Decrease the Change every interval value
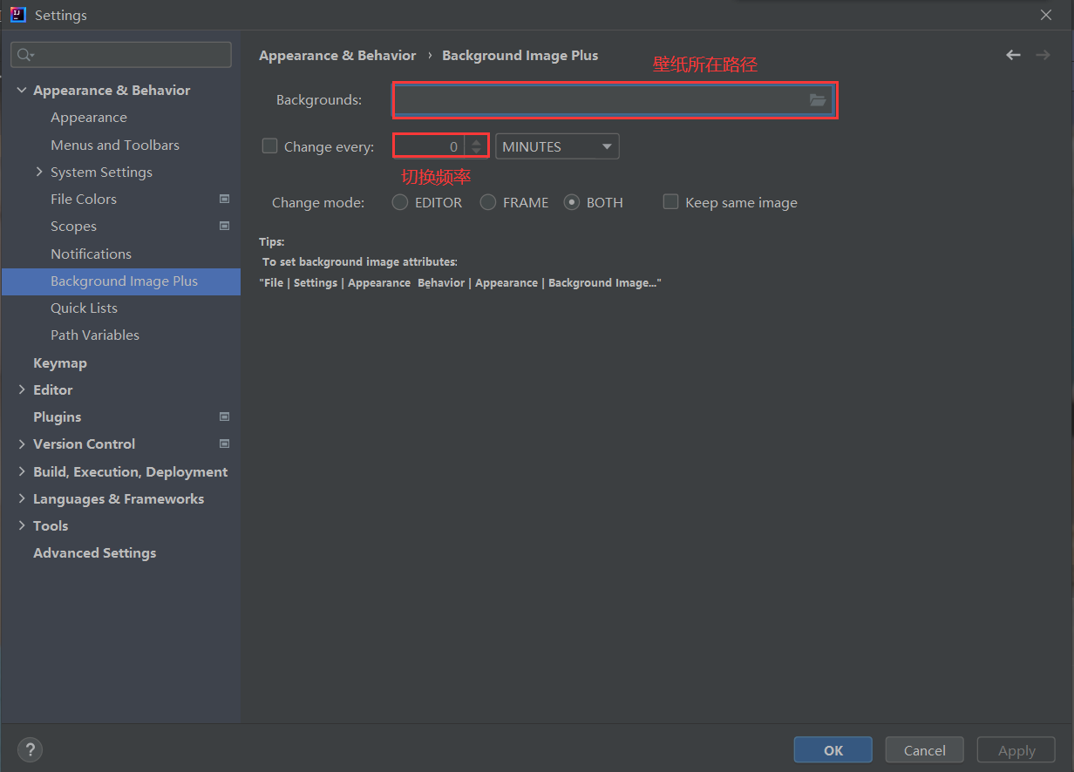This screenshot has height=772, width=1074. point(476,152)
